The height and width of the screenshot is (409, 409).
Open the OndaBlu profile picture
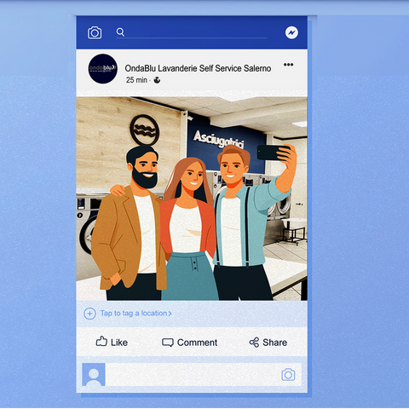pos(103,69)
